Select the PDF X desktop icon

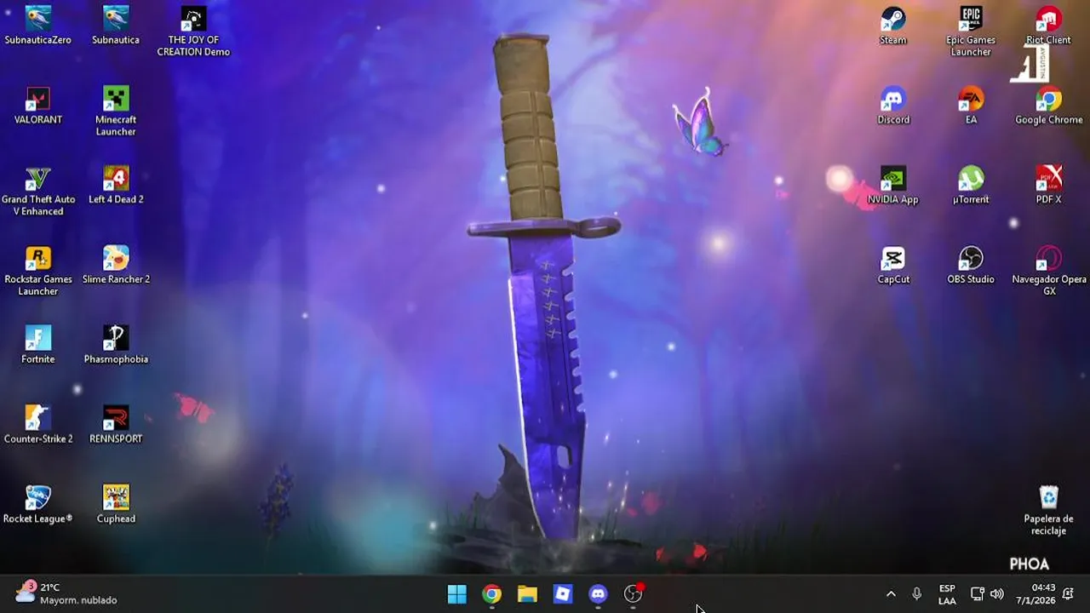1048,185
